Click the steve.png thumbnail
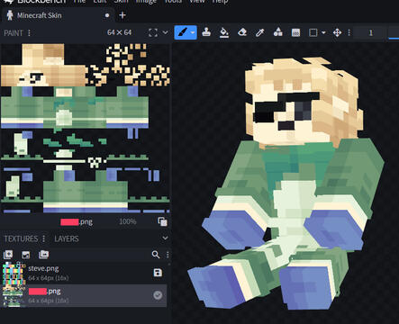This screenshot has height=324, width=399. pyautogui.click(x=14, y=274)
